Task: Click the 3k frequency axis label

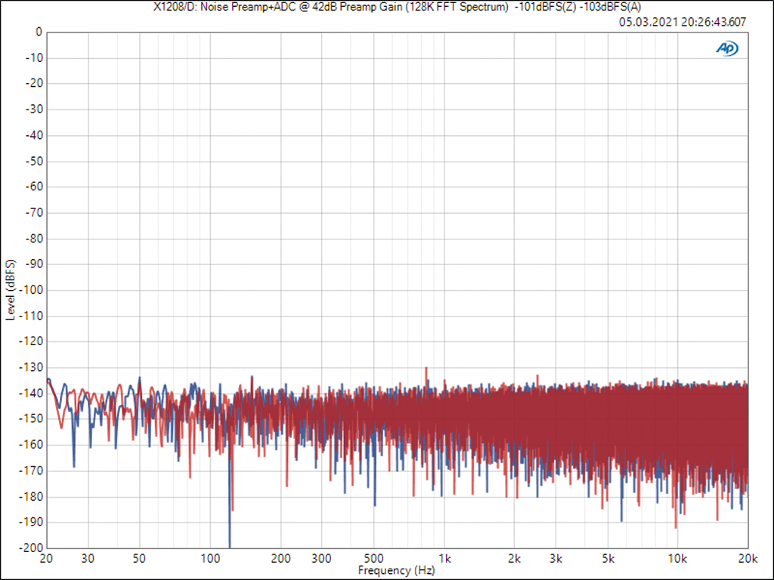Action: click(556, 559)
